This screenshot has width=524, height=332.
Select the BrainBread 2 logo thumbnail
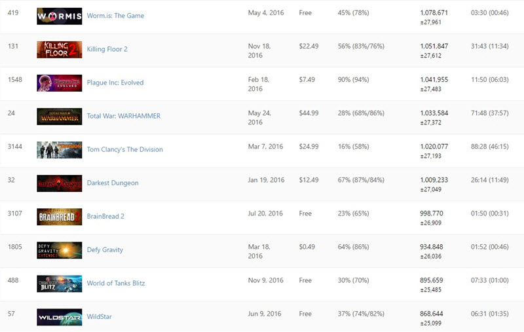pos(60,217)
